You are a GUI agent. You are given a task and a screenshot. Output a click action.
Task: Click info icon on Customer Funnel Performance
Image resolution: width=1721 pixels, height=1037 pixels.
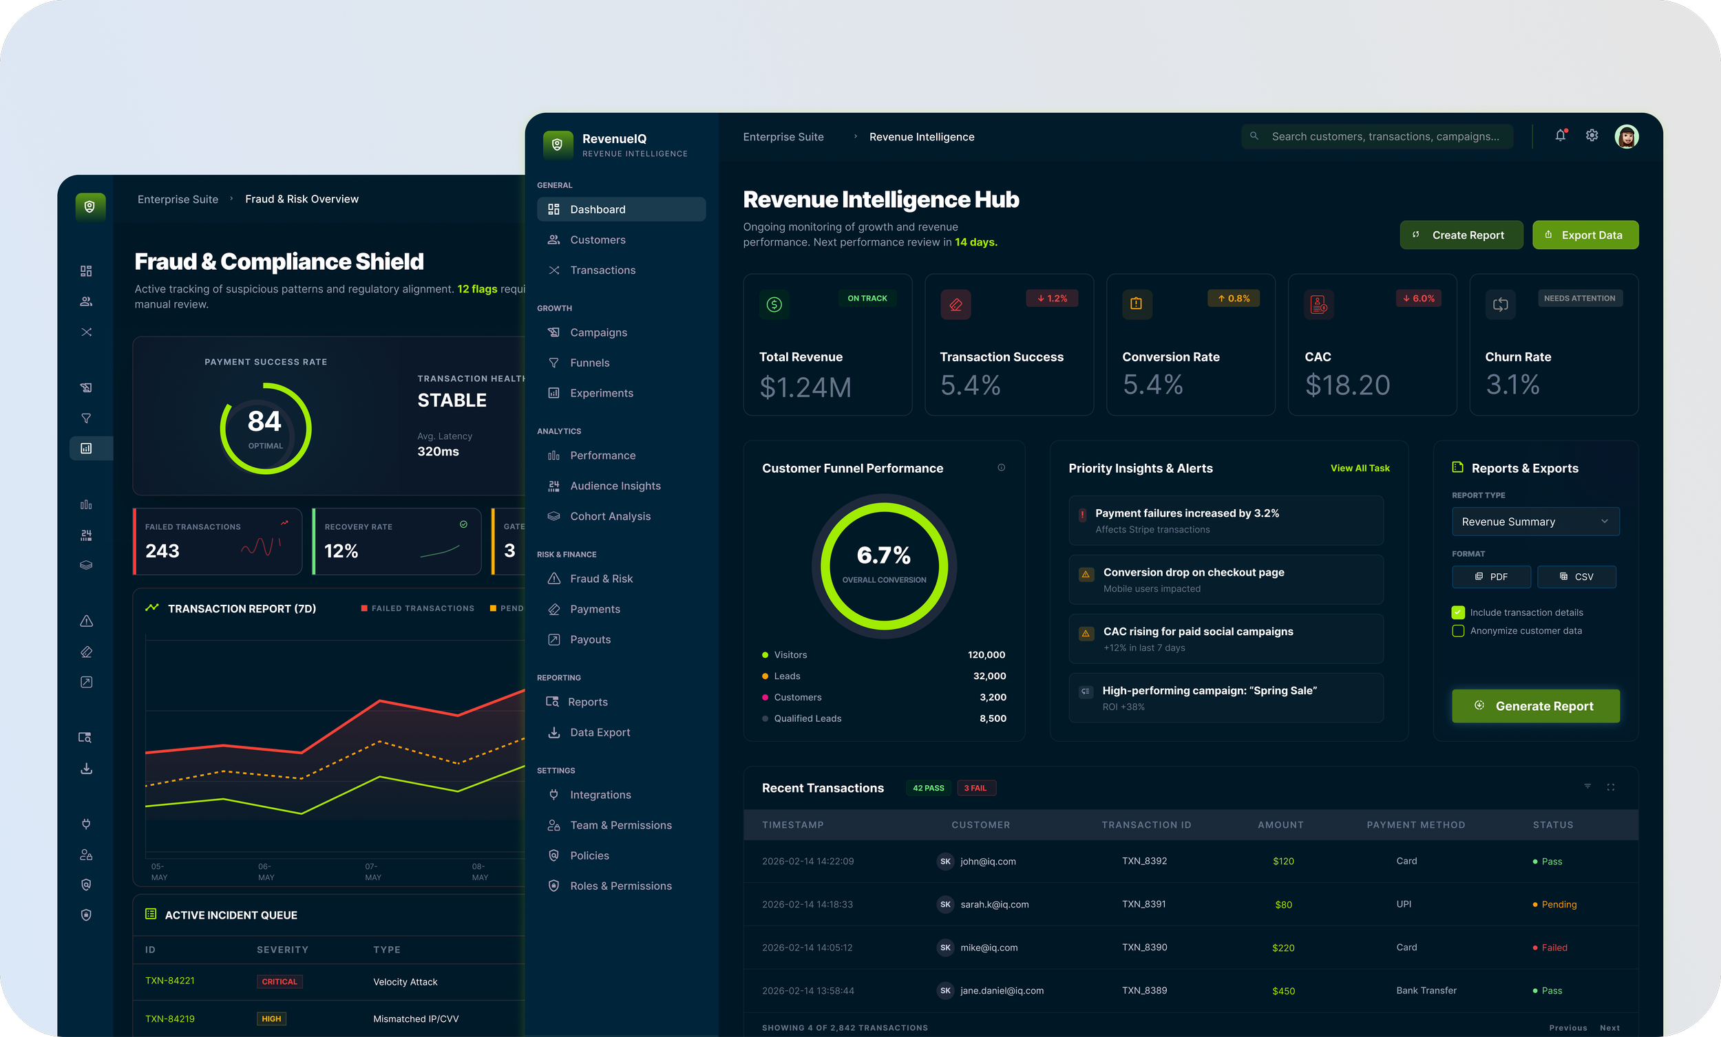(1001, 468)
